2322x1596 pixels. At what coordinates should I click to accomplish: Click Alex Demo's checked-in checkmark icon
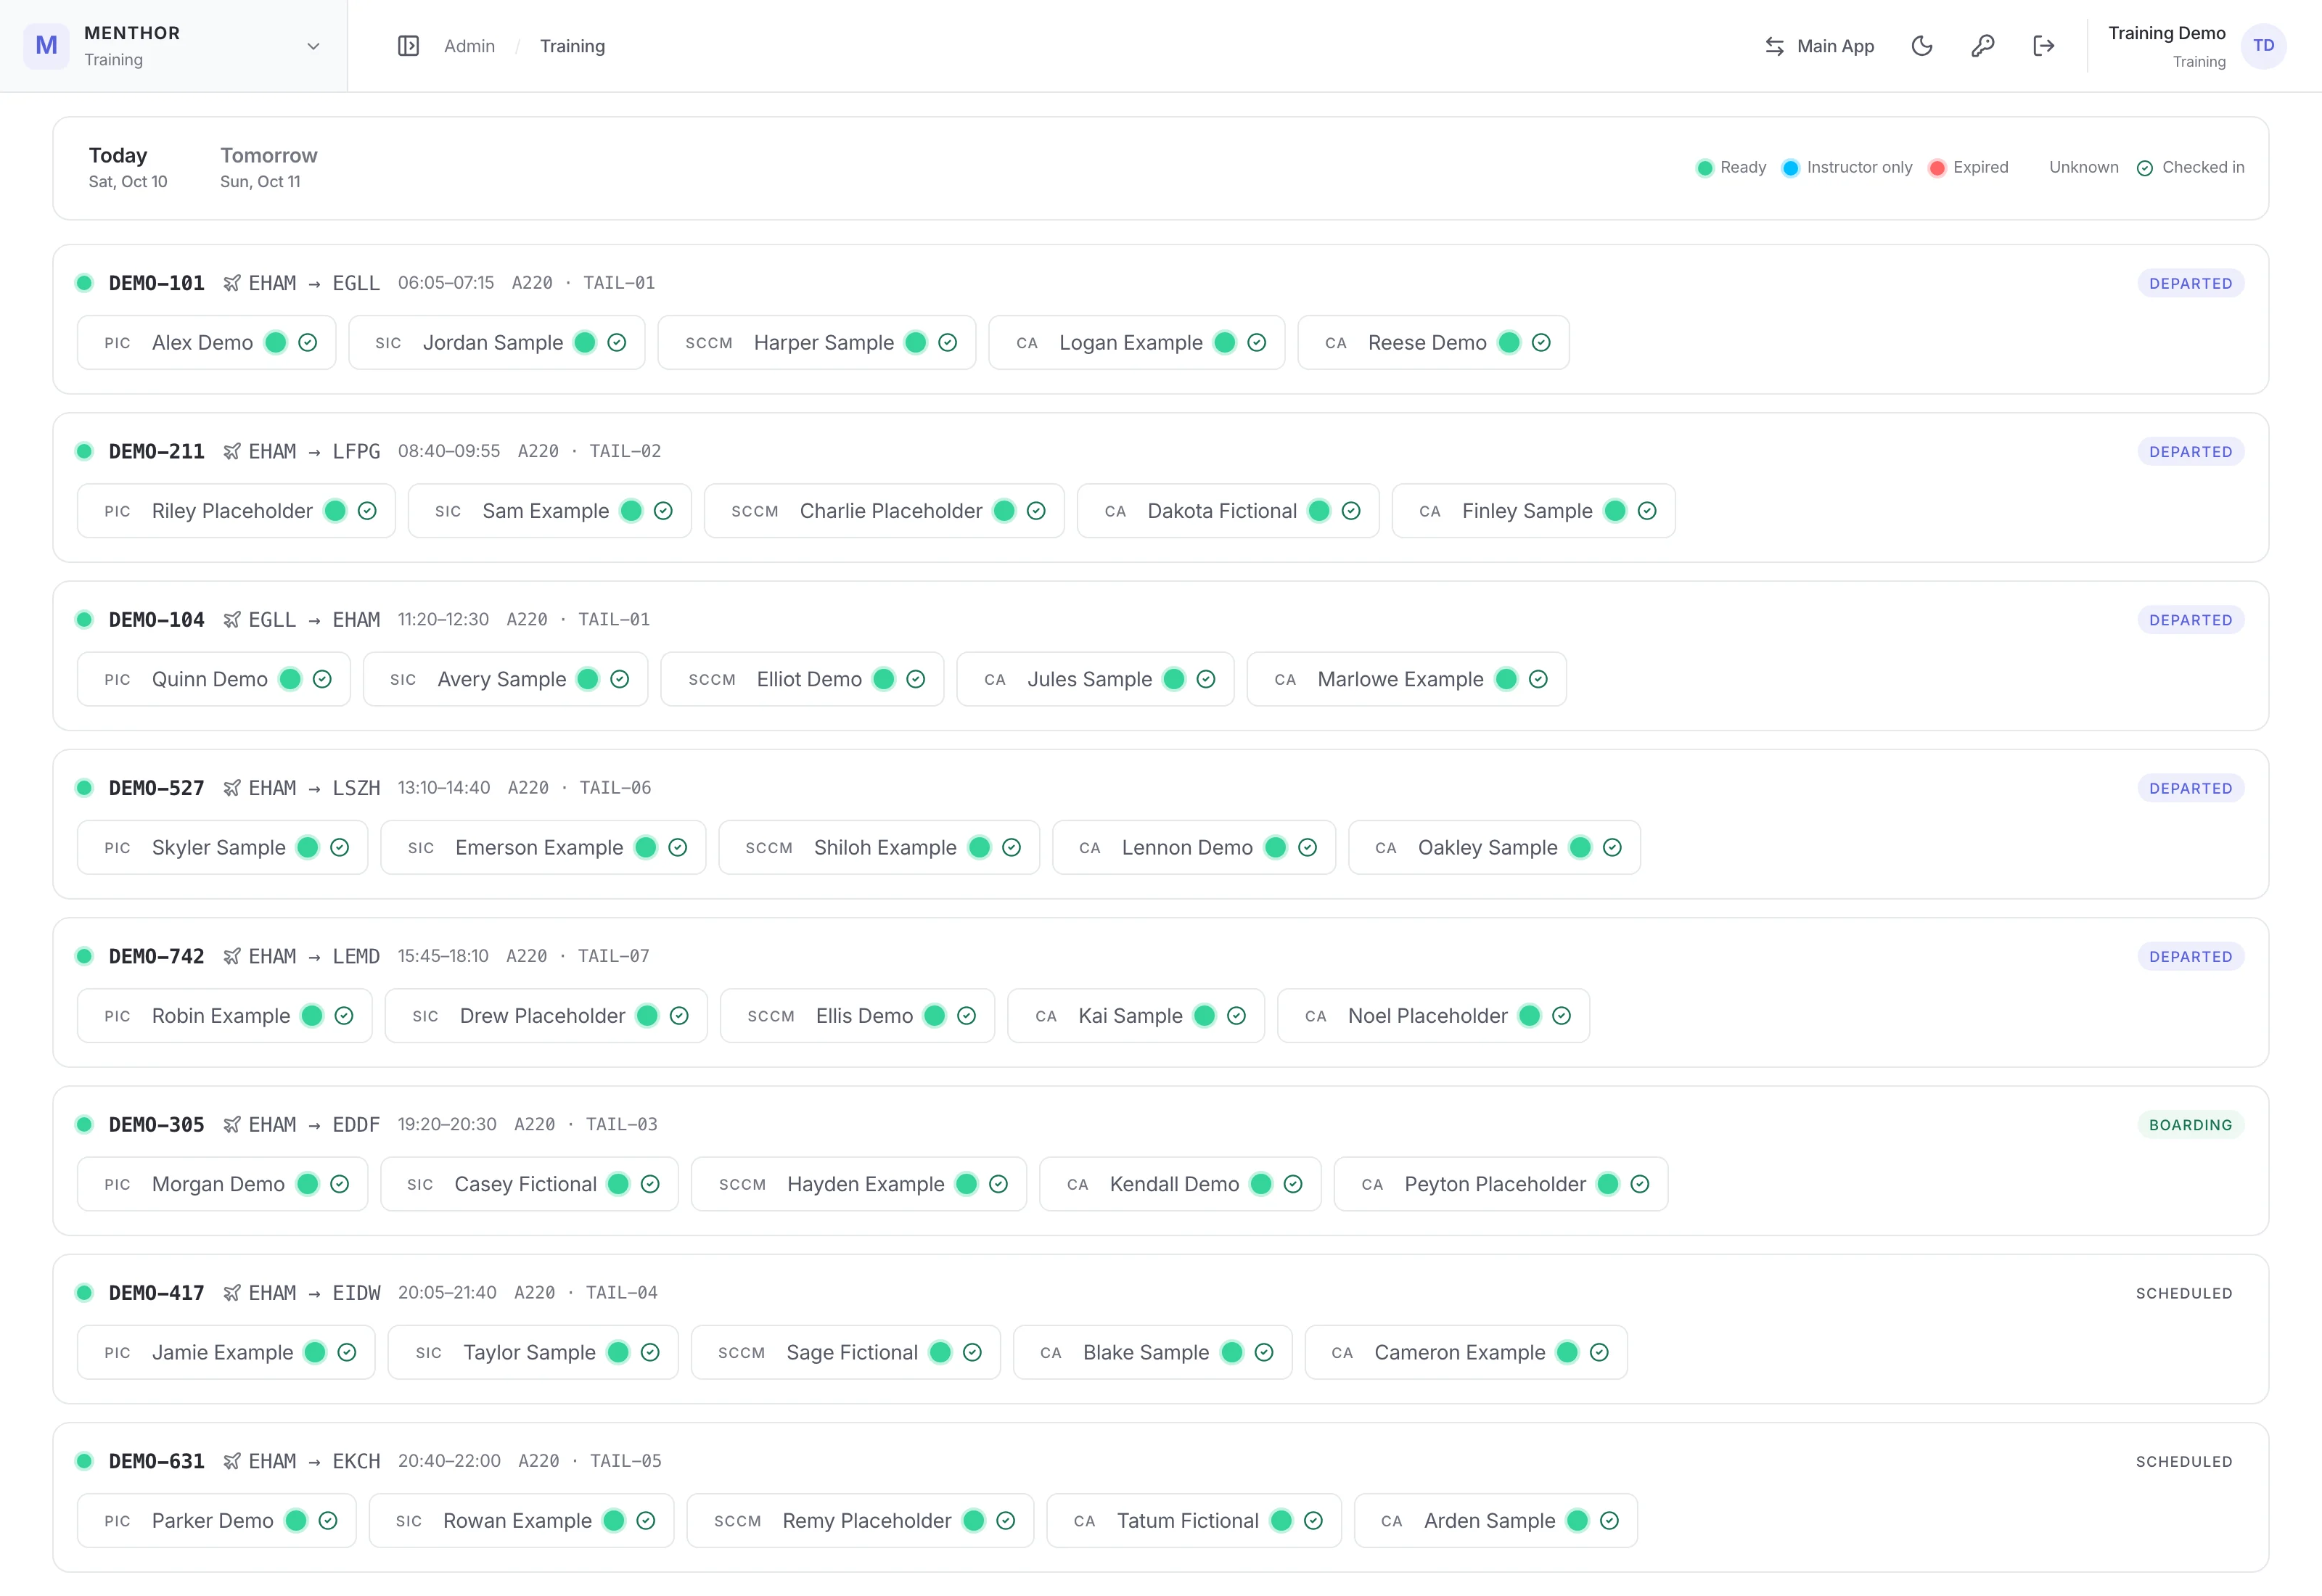(x=308, y=343)
